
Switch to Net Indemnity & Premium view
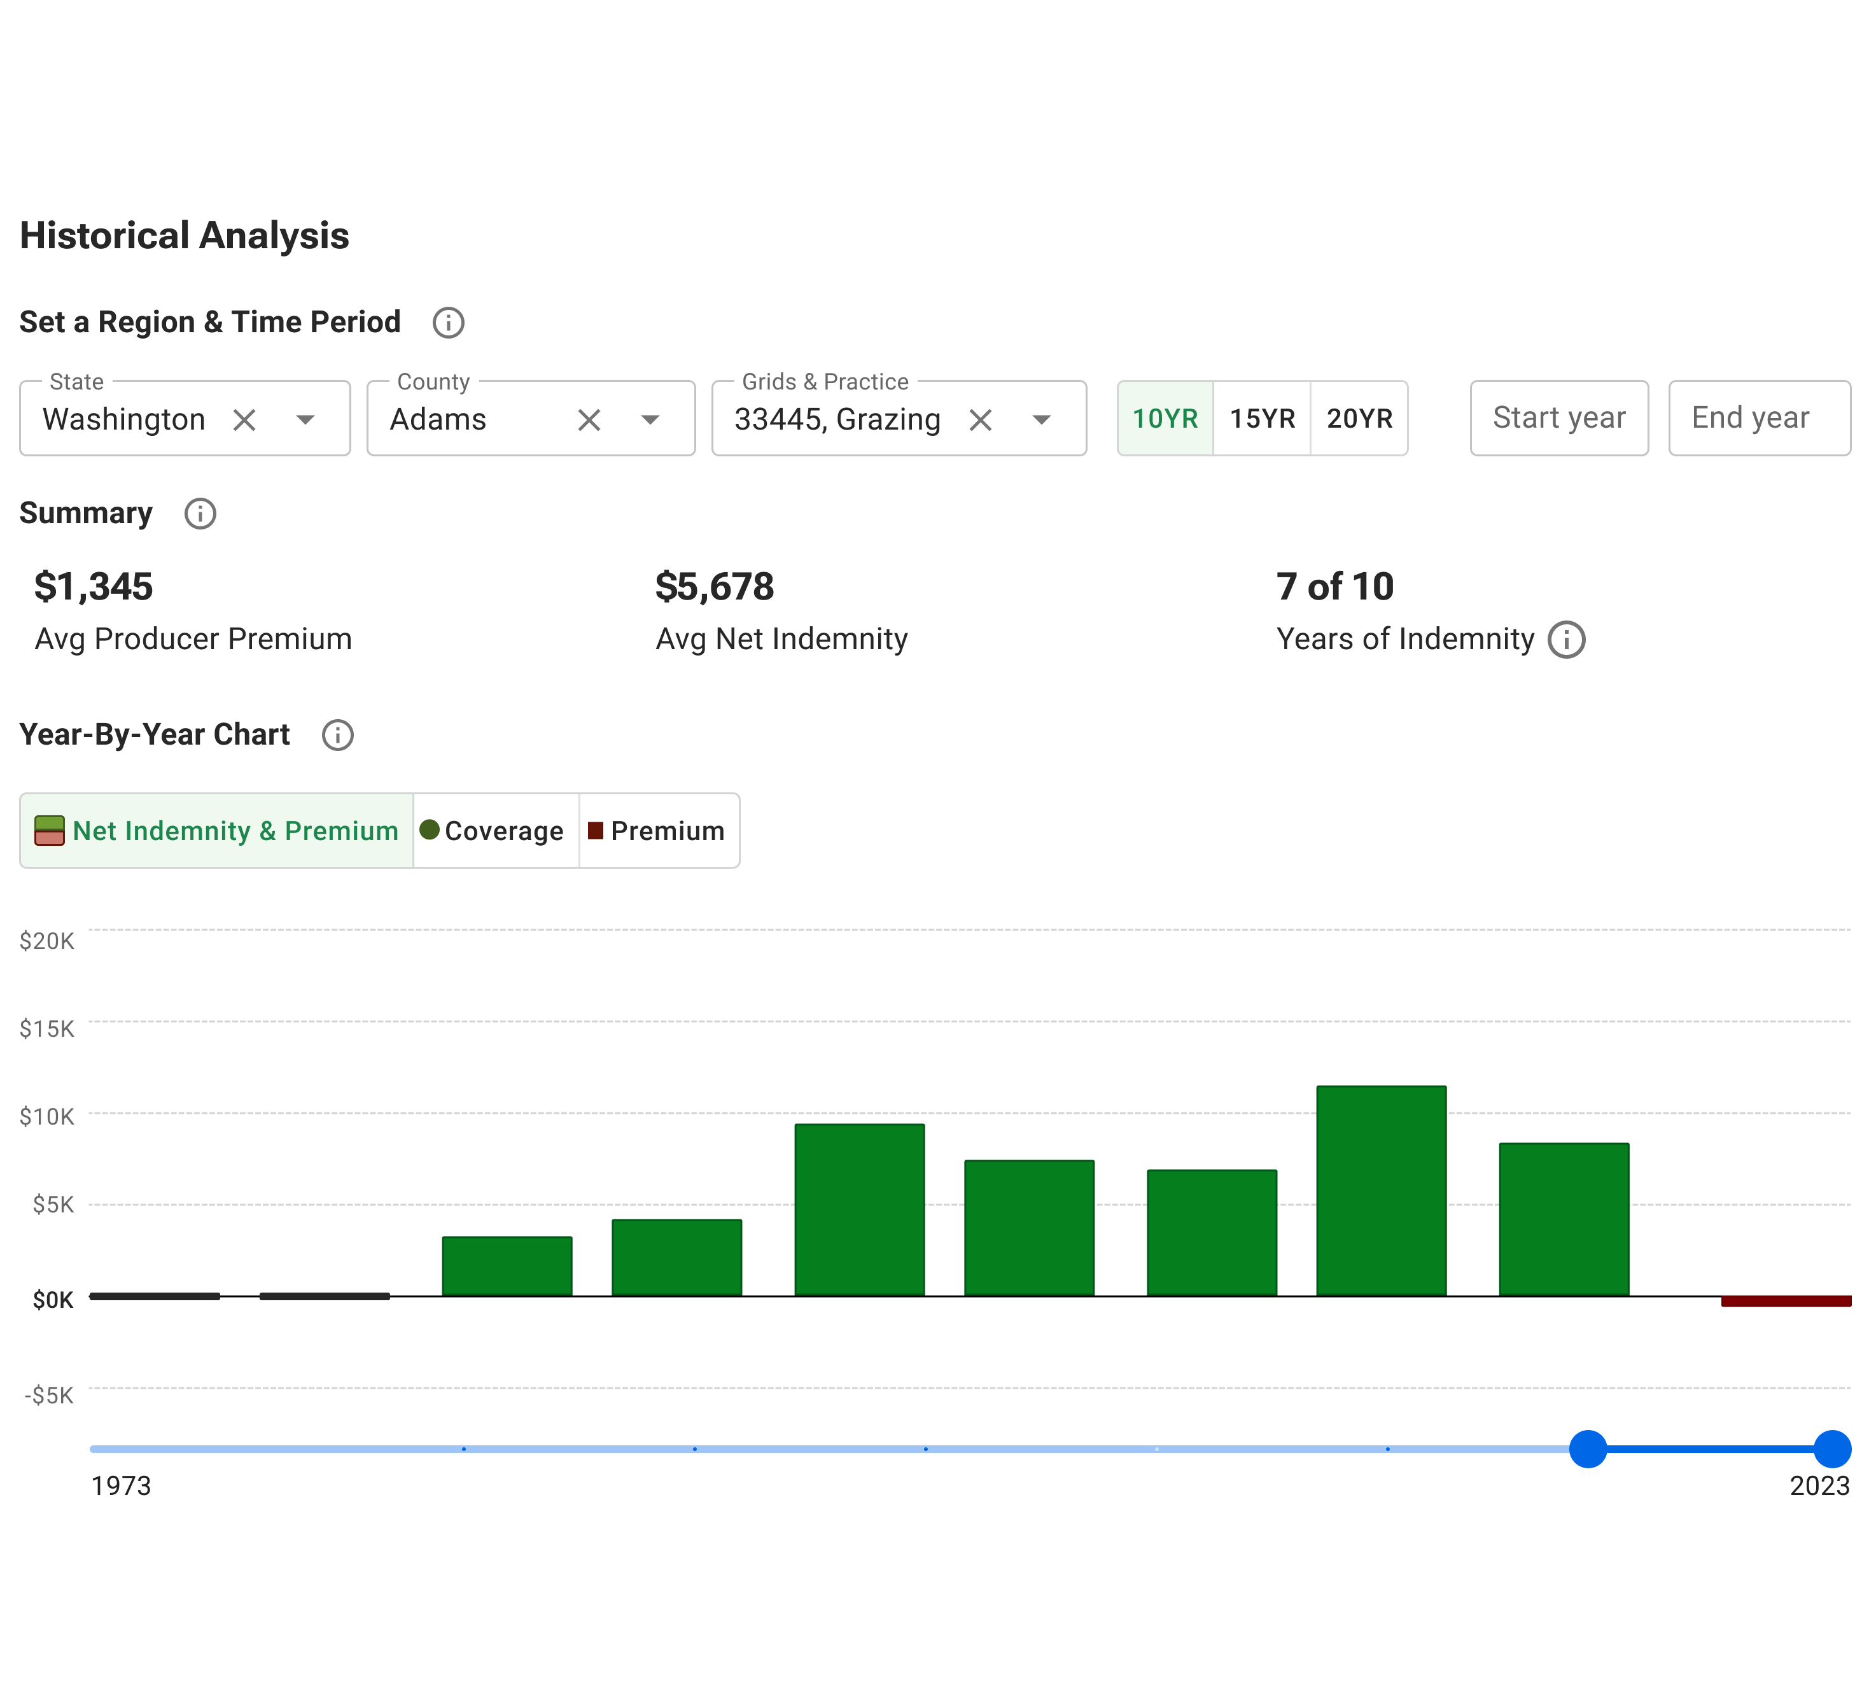[x=217, y=831]
